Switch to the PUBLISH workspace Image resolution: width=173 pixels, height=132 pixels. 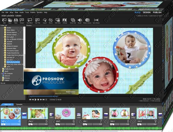(x=157, y=12)
